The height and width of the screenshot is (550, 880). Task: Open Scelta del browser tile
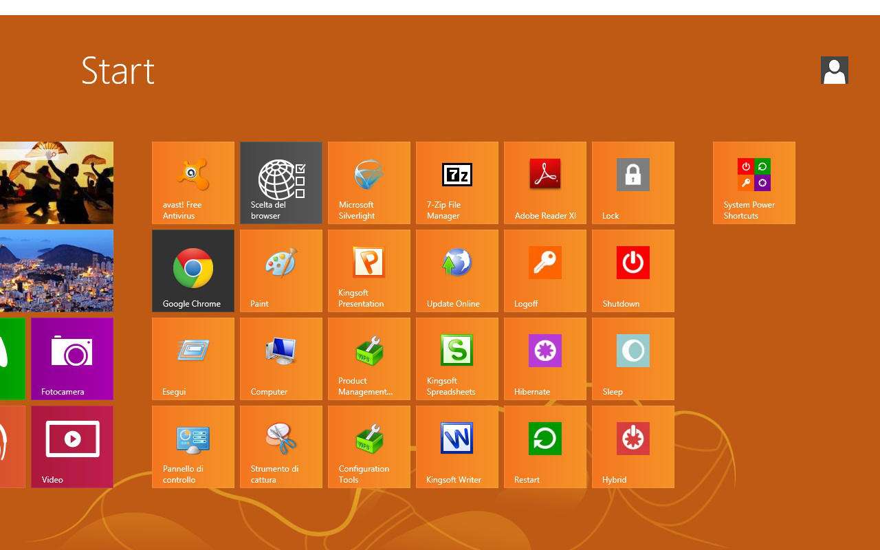pyautogui.click(x=281, y=183)
